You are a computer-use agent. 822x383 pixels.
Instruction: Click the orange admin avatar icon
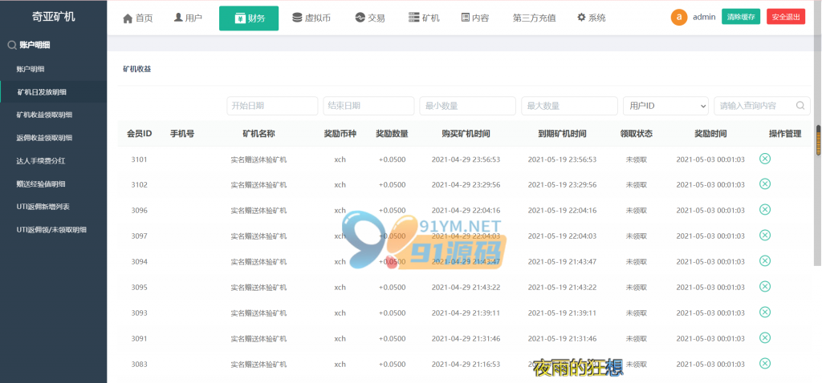(679, 17)
